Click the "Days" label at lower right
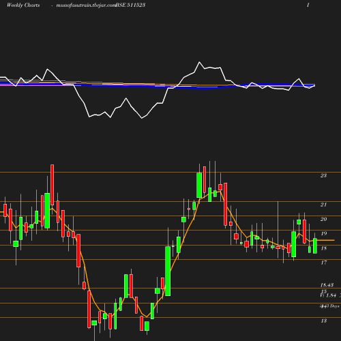Screen dimensions: 341x341 coord(335,306)
